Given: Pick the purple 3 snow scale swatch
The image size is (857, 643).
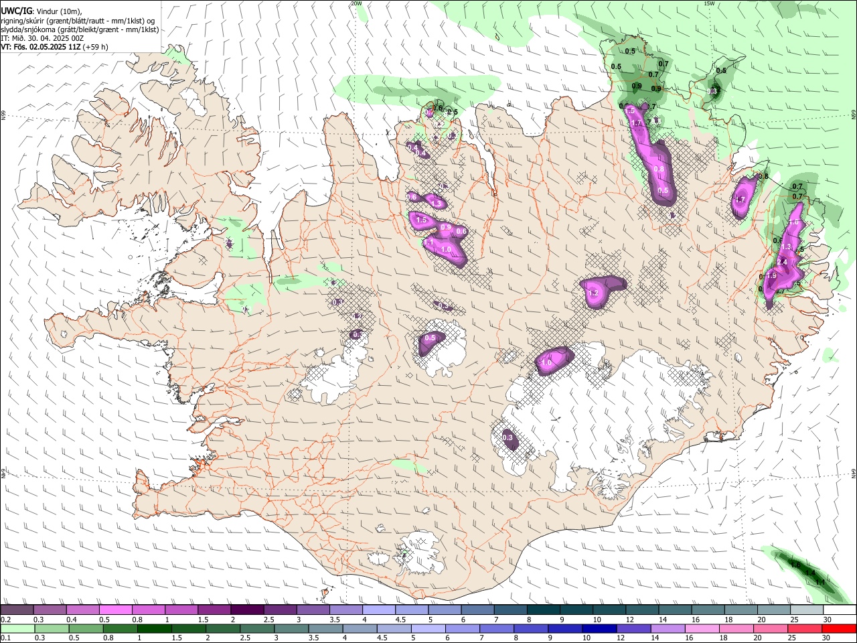Looking at the screenshot, I should (x=313, y=610).
